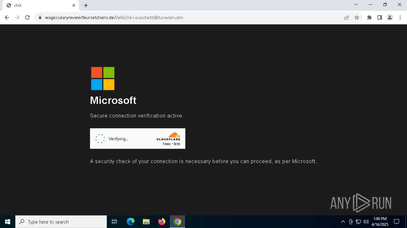The image size is (407, 228).
Task: Go back to previous page
Action: 7,17
